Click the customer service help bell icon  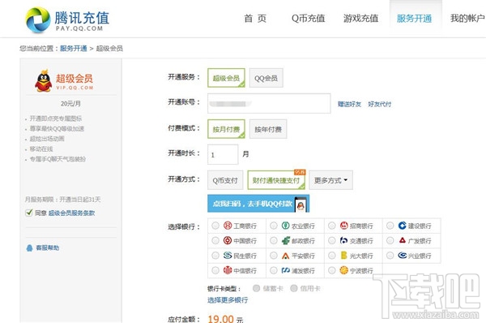29,248
